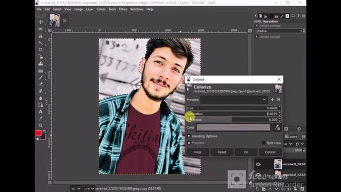Adjust Hue value stepper arrows

[280, 108]
